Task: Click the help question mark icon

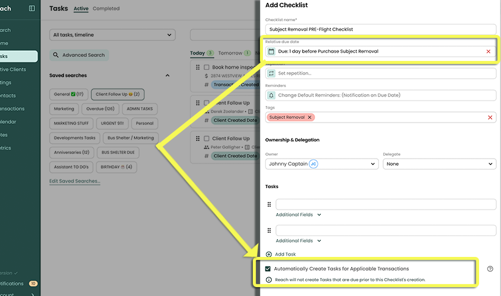Action: (490, 269)
